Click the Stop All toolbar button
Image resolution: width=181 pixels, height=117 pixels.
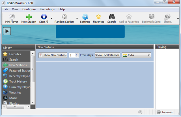[44, 19]
